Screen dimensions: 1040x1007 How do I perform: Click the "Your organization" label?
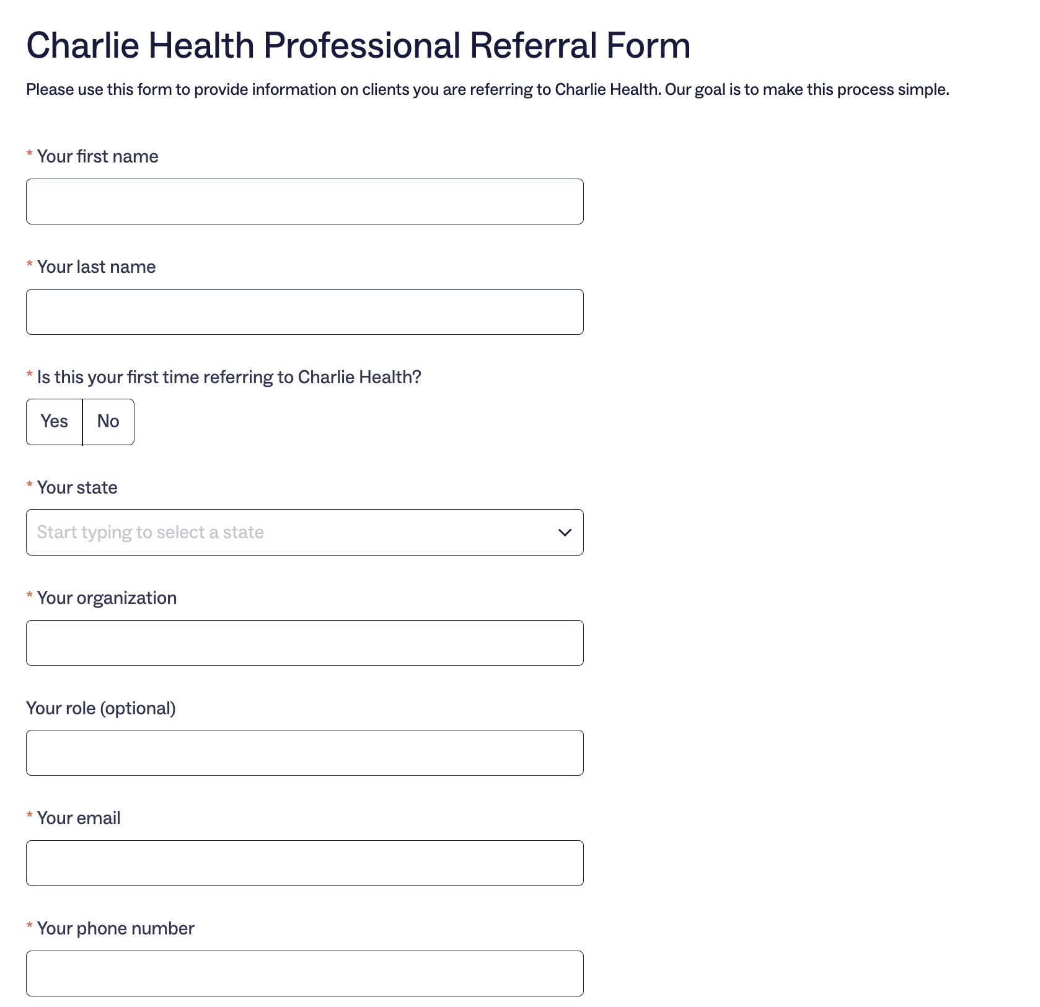[107, 597]
